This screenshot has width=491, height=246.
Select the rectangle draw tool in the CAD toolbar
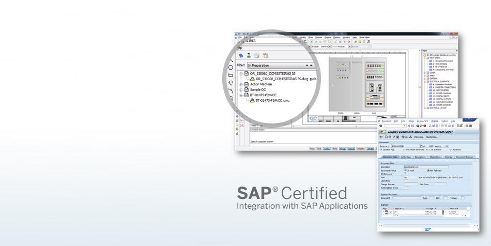coord(231,75)
